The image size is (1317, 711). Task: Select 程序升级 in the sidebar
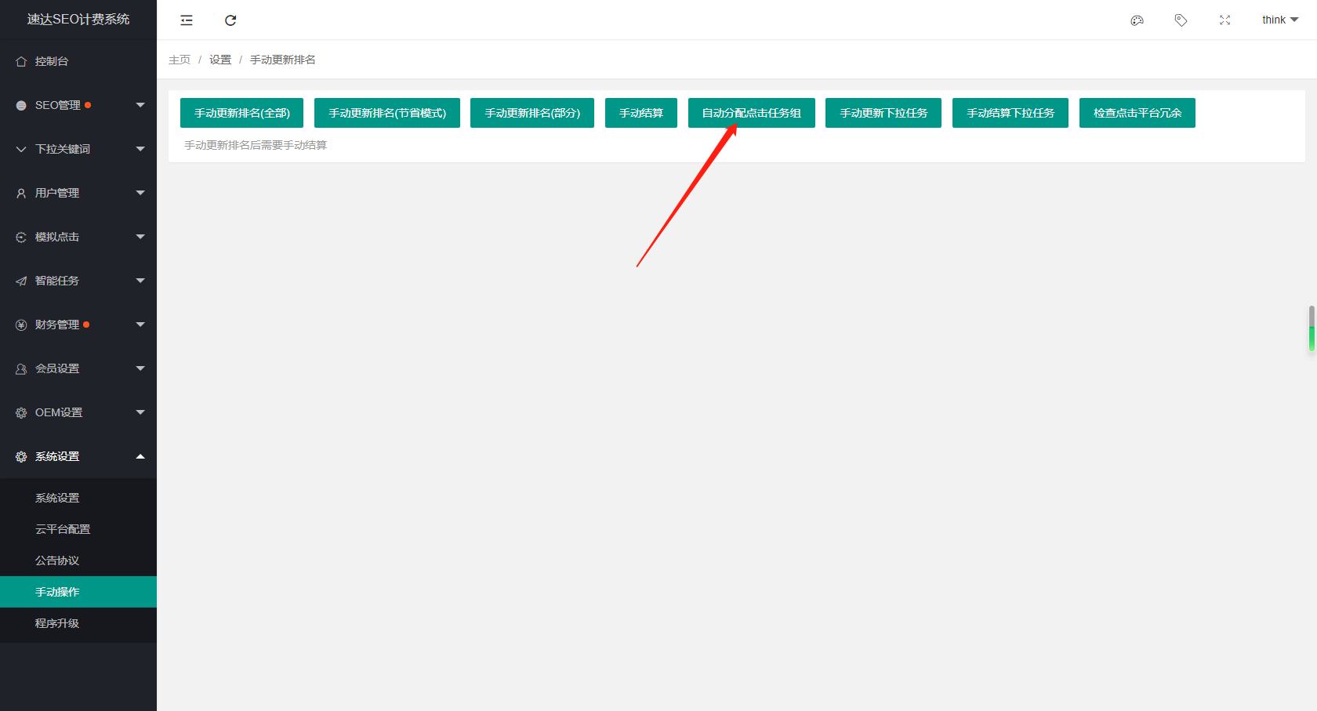(57, 623)
